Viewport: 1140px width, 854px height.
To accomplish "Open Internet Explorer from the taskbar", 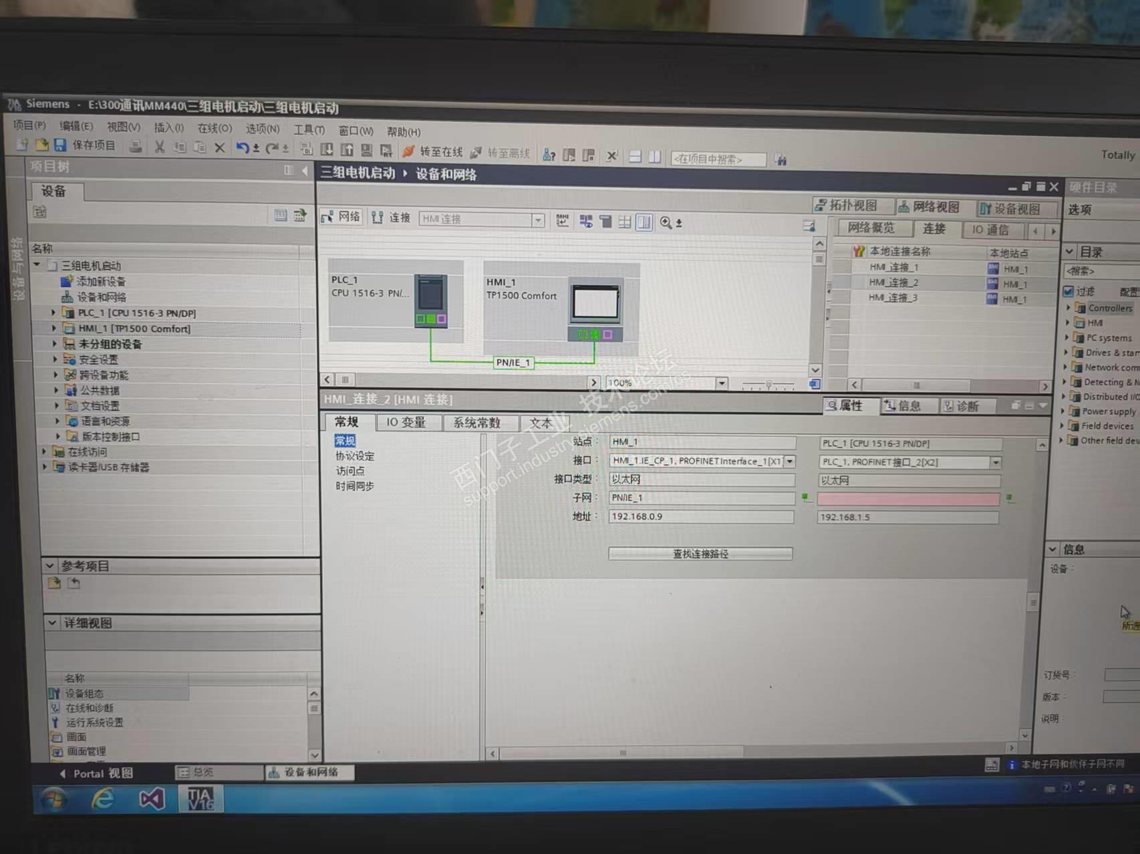I will (x=103, y=799).
